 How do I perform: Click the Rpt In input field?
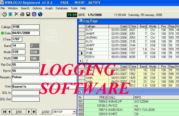tap(26, 71)
